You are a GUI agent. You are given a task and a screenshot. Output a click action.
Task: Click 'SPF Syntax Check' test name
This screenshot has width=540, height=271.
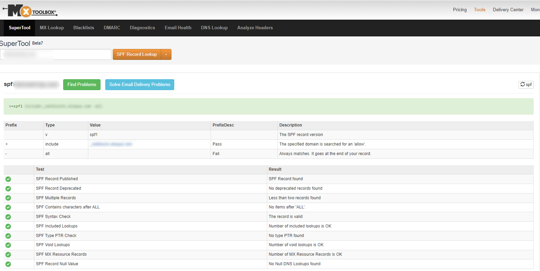[53, 217]
